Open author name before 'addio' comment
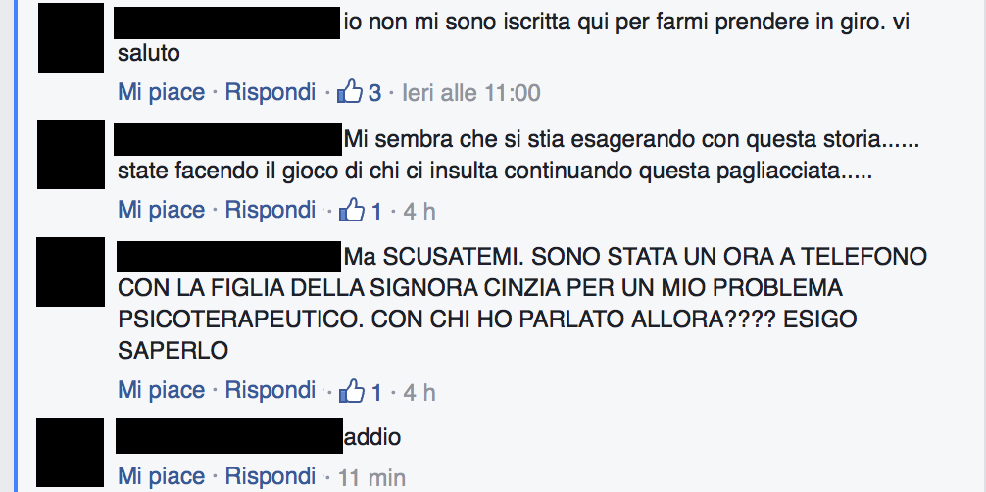 229,436
